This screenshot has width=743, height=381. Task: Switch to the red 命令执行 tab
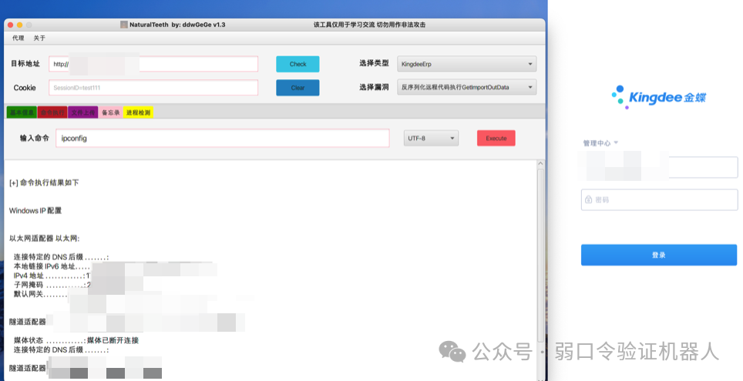point(52,112)
